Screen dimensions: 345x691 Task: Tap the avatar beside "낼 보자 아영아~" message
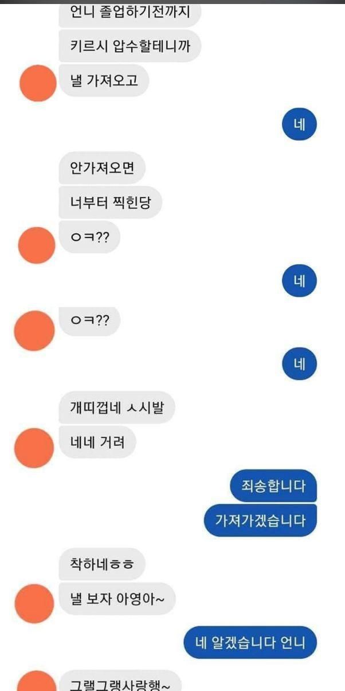point(34,604)
